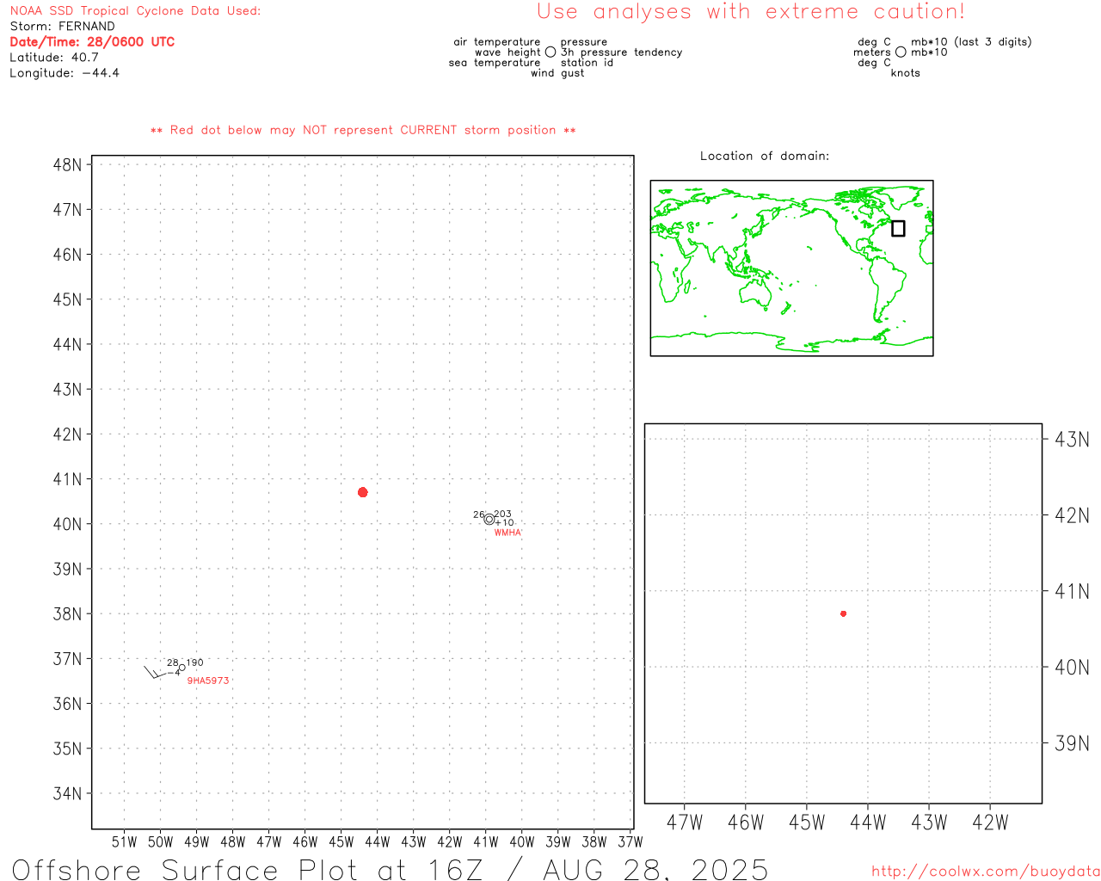Image resolution: width=1101 pixels, height=881 pixels.
Task: Click the 'Date/Time: 28/0600 UTC' line
Action: click(92, 42)
